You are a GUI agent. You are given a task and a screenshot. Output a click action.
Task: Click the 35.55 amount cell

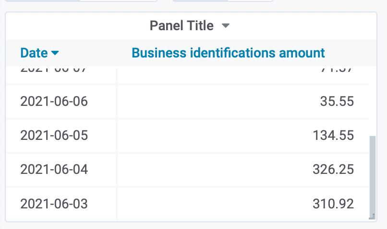click(337, 101)
